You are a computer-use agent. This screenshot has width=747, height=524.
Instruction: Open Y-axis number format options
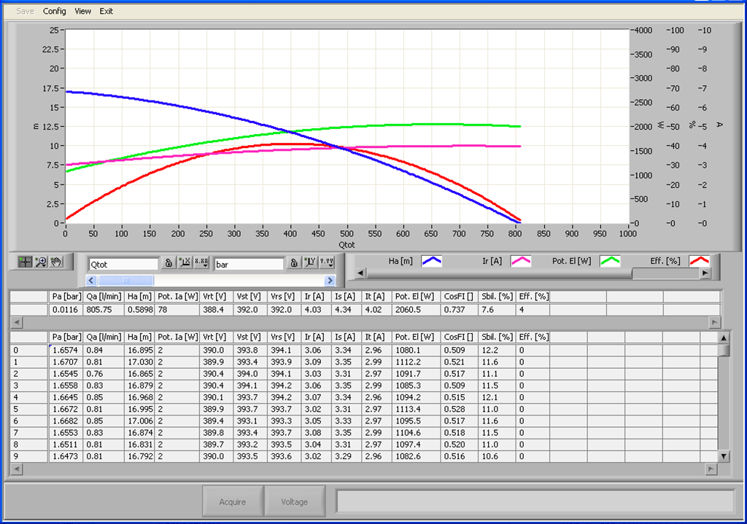326,264
